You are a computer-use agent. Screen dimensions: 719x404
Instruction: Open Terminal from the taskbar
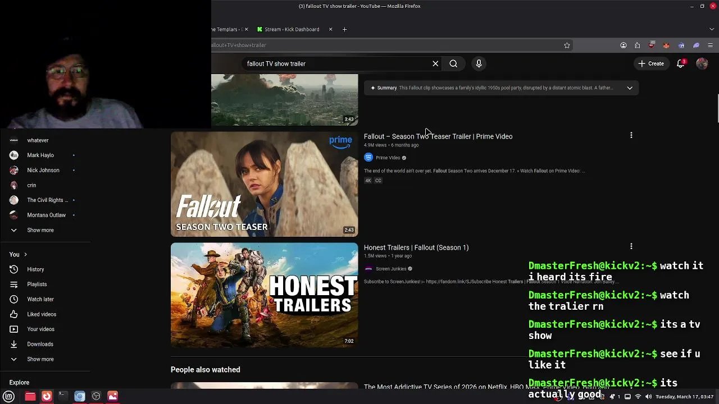tap(63, 396)
